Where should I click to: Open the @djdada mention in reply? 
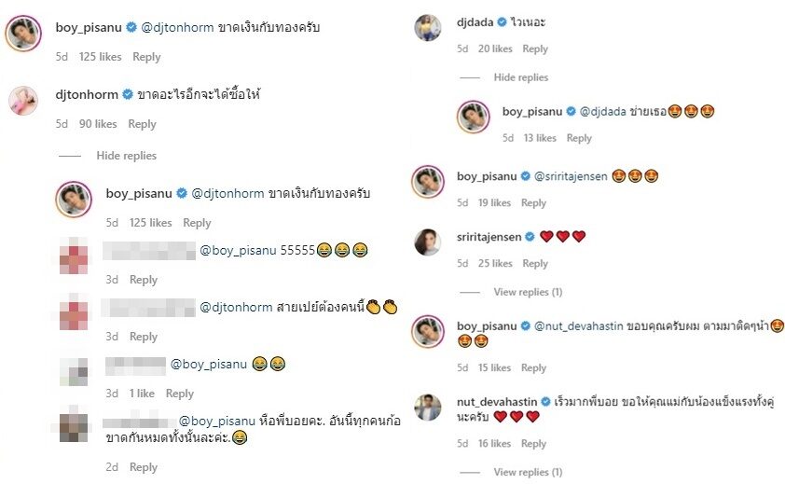pos(603,111)
